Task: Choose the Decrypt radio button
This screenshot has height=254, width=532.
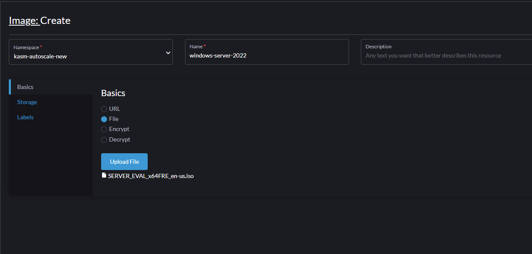Action: tap(104, 139)
